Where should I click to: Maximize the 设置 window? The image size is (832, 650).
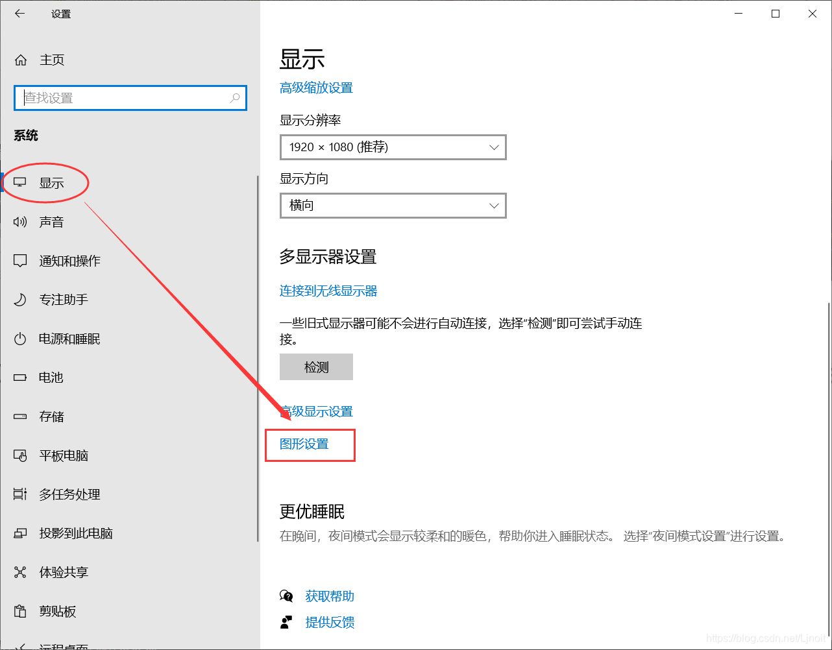pyautogui.click(x=776, y=14)
